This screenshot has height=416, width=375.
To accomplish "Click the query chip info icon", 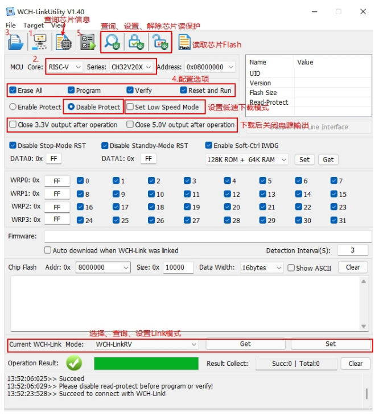I will tap(64, 43).
